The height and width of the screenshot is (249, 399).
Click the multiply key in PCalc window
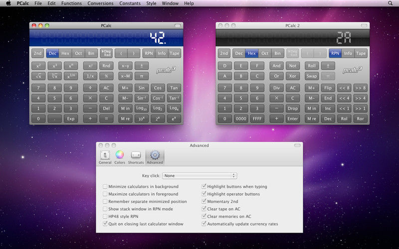click(x=90, y=98)
